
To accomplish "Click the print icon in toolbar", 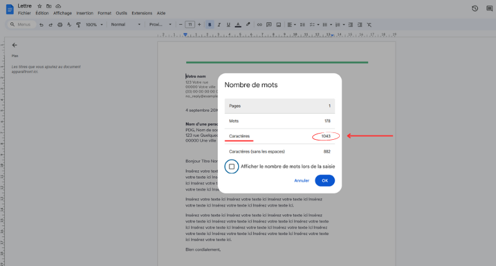I will click(x=60, y=25).
